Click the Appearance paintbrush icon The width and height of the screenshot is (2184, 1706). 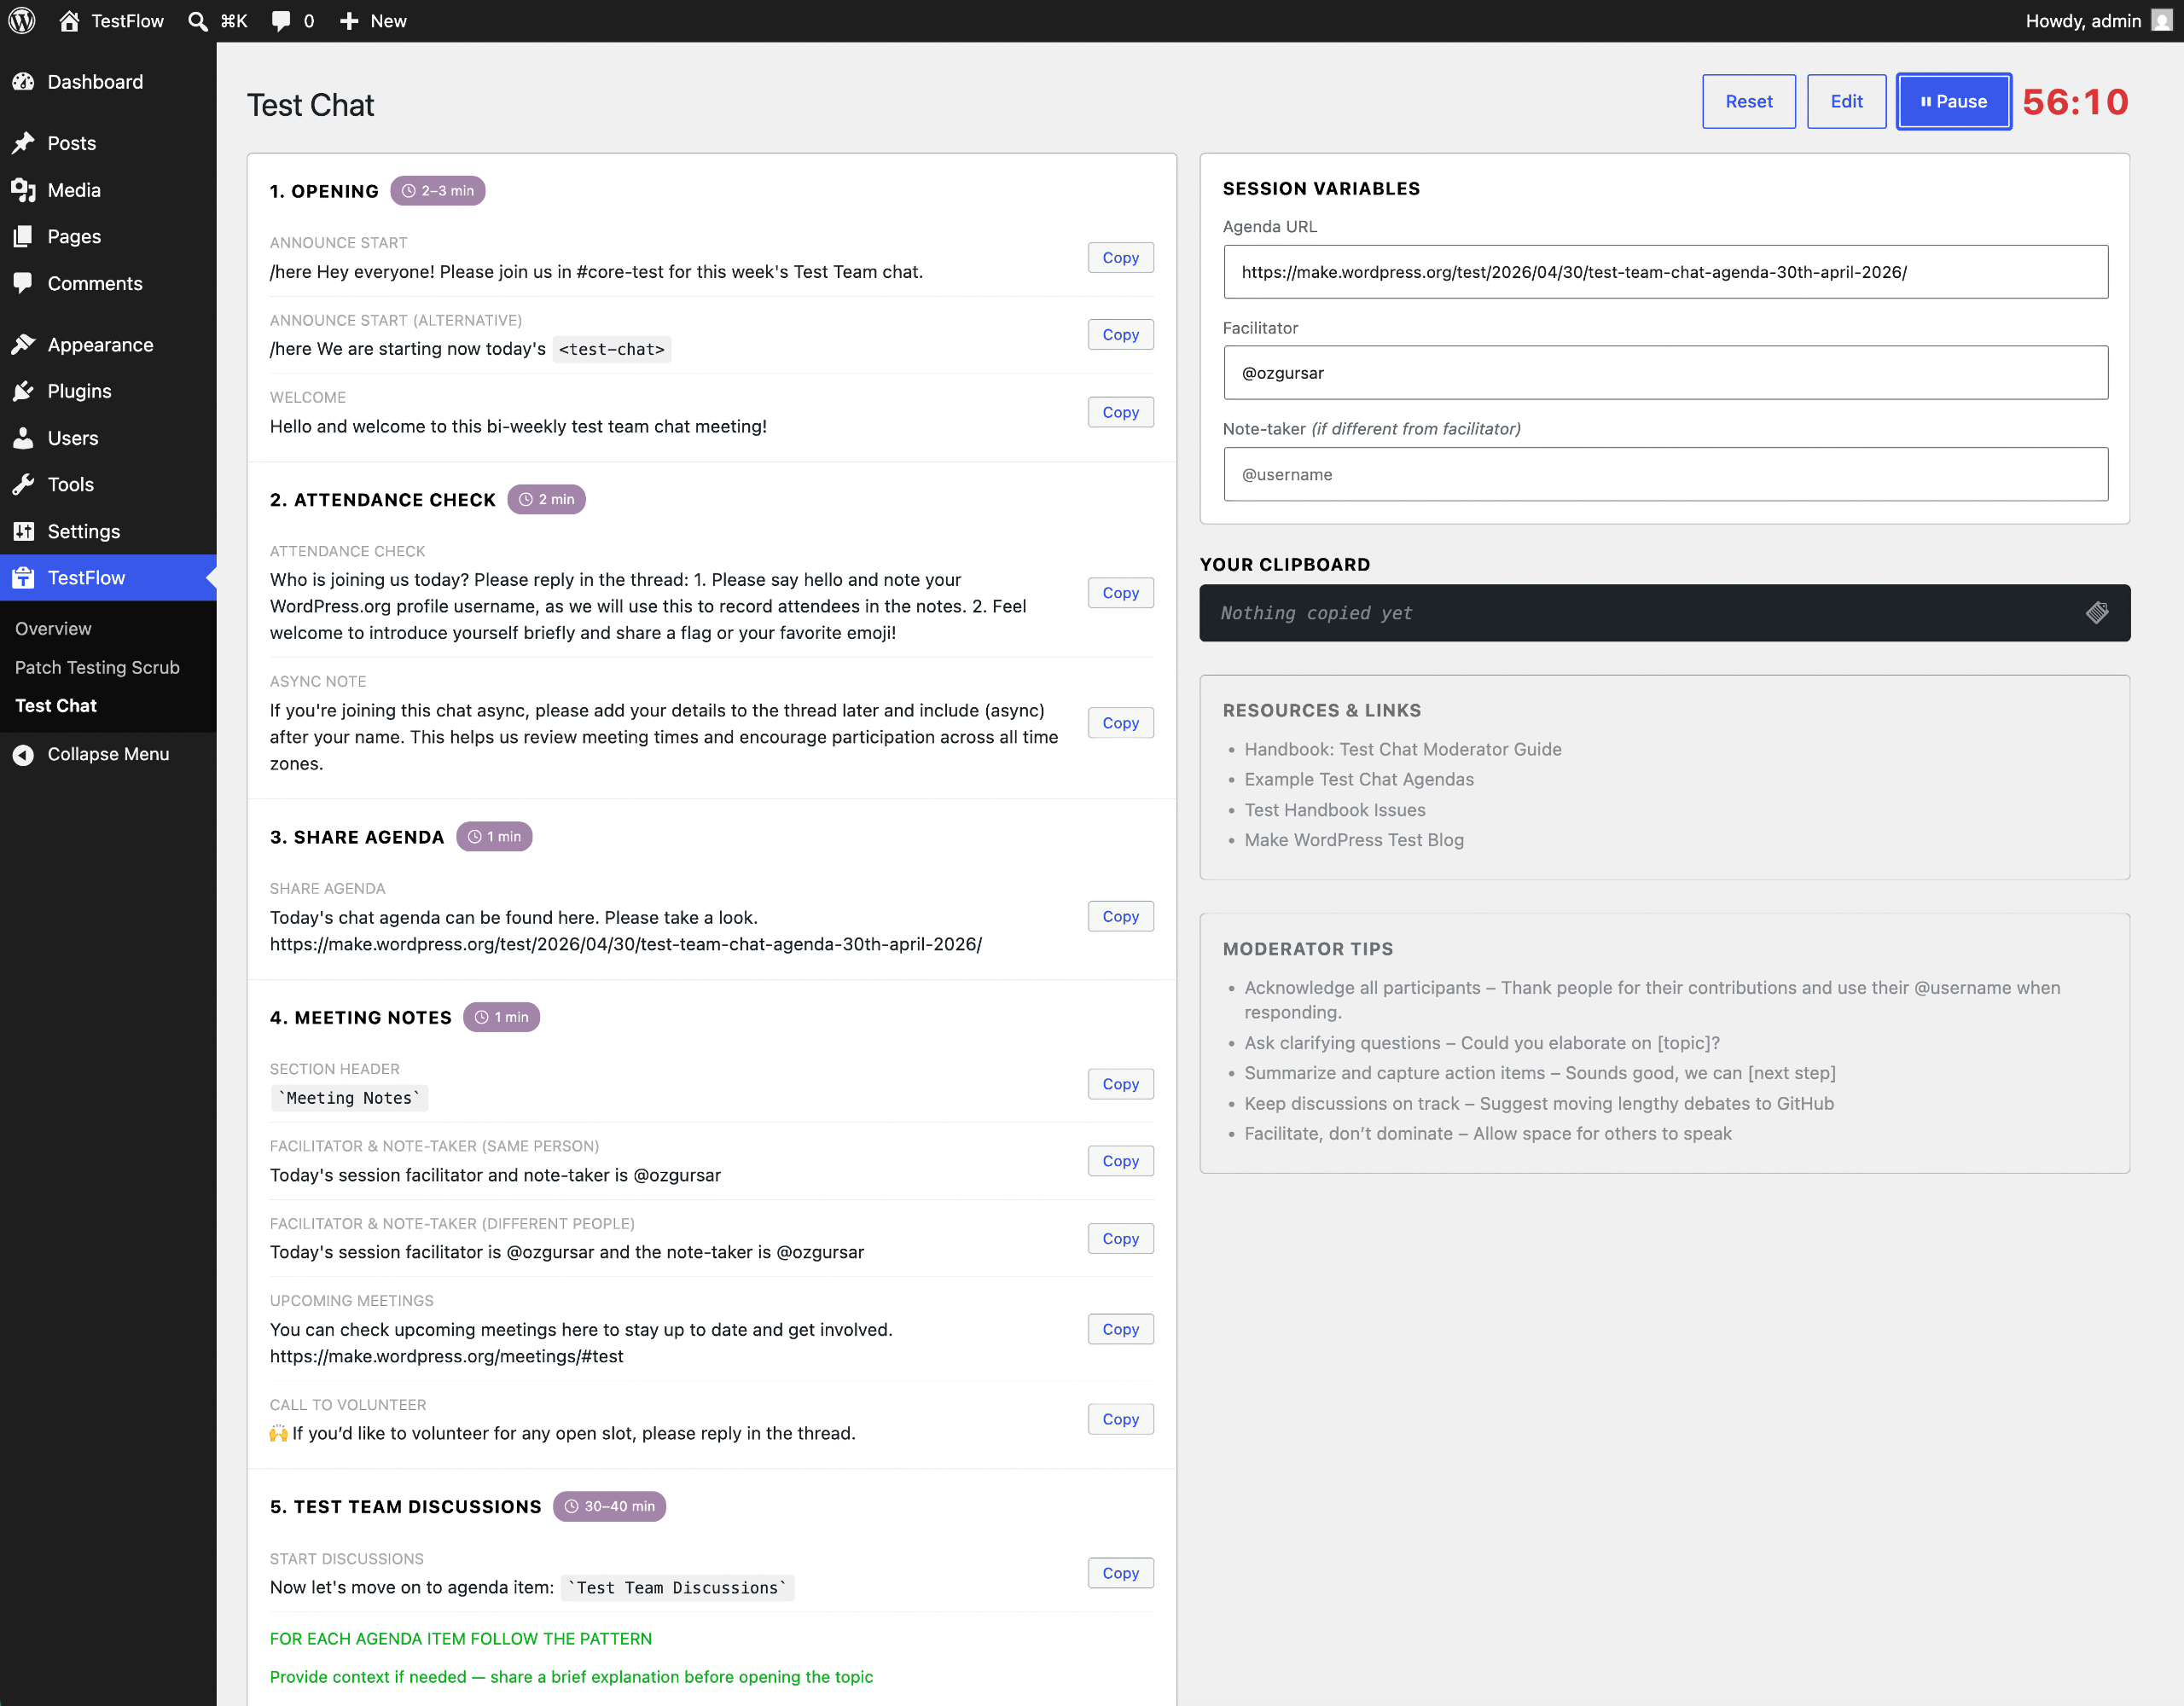click(x=24, y=344)
